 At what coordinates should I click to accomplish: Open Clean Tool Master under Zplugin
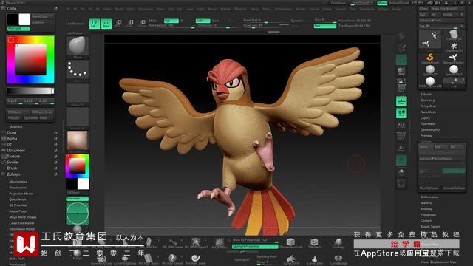click(x=21, y=223)
